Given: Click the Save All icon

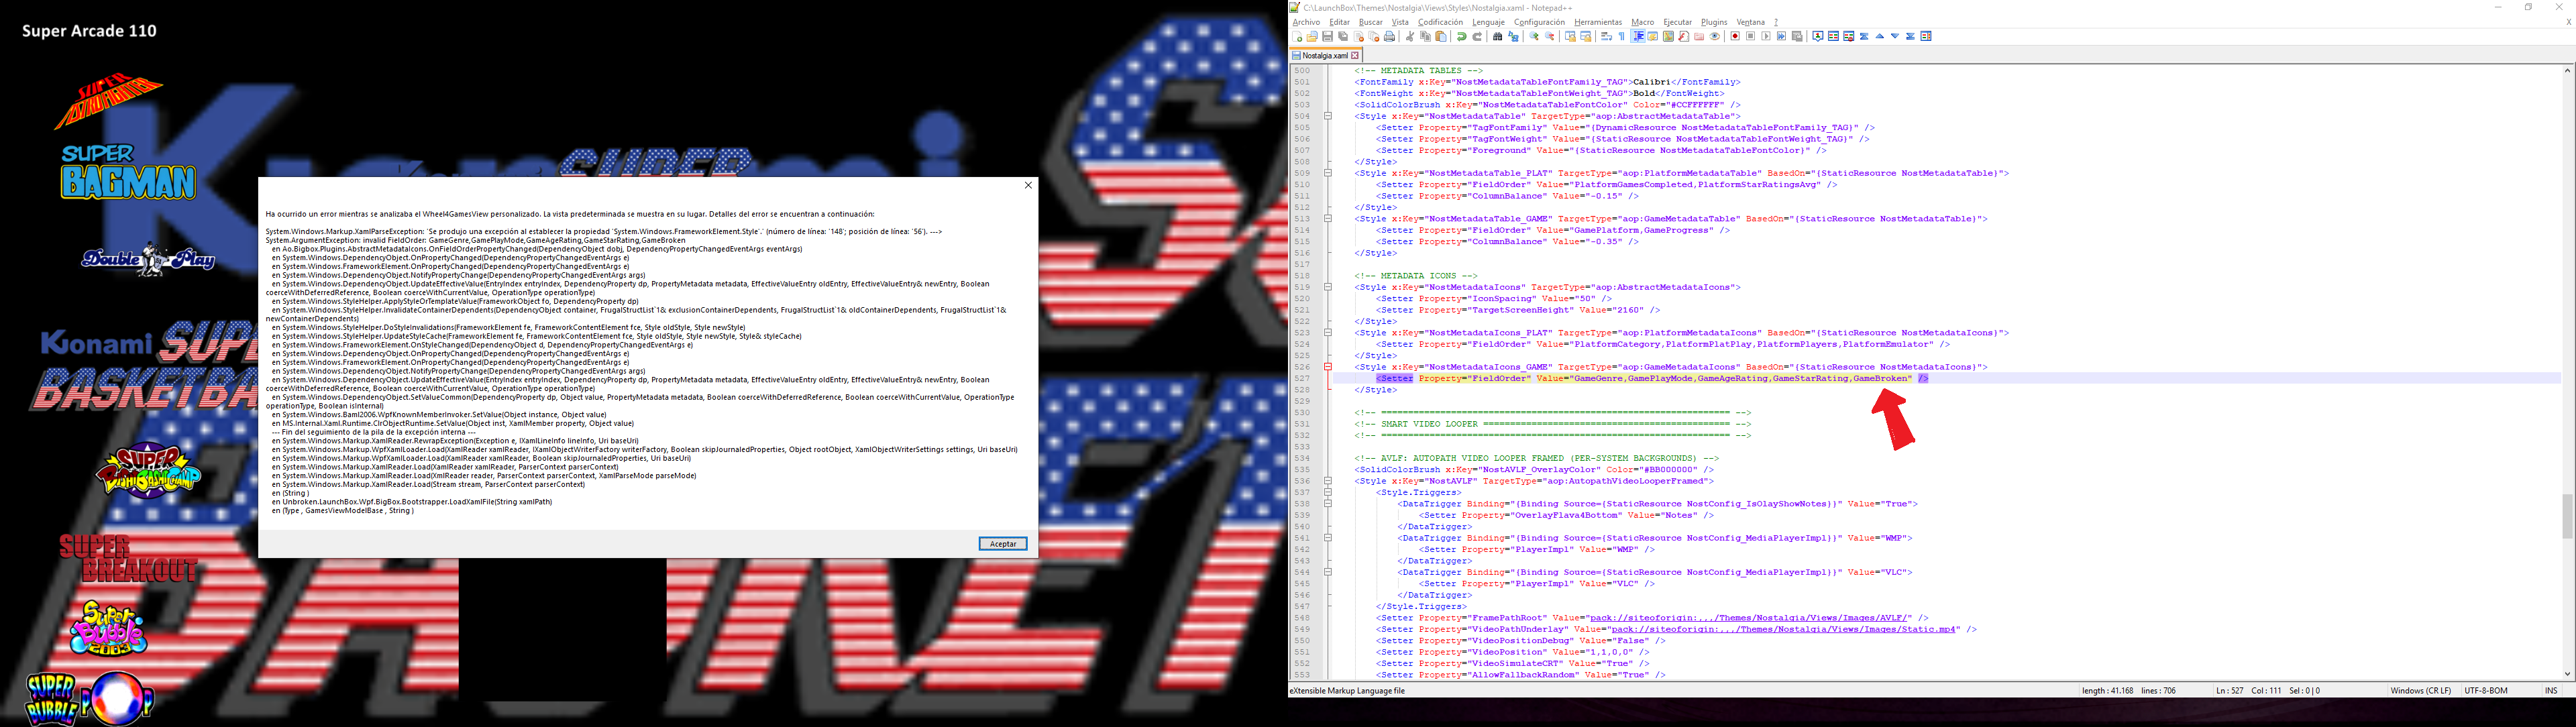Looking at the screenshot, I should (x=1343, y=37).
